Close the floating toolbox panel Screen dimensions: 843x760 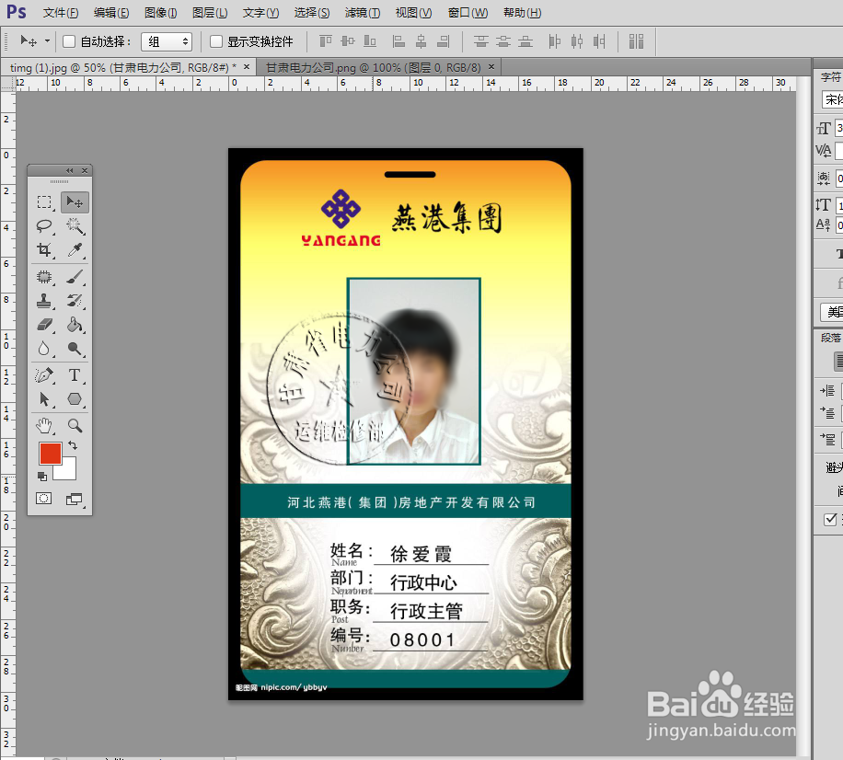pyautogui.click(x=85, y=170)
